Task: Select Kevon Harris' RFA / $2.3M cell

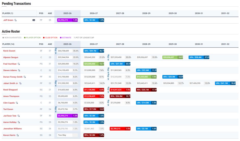Action: [x=94, y=135]
